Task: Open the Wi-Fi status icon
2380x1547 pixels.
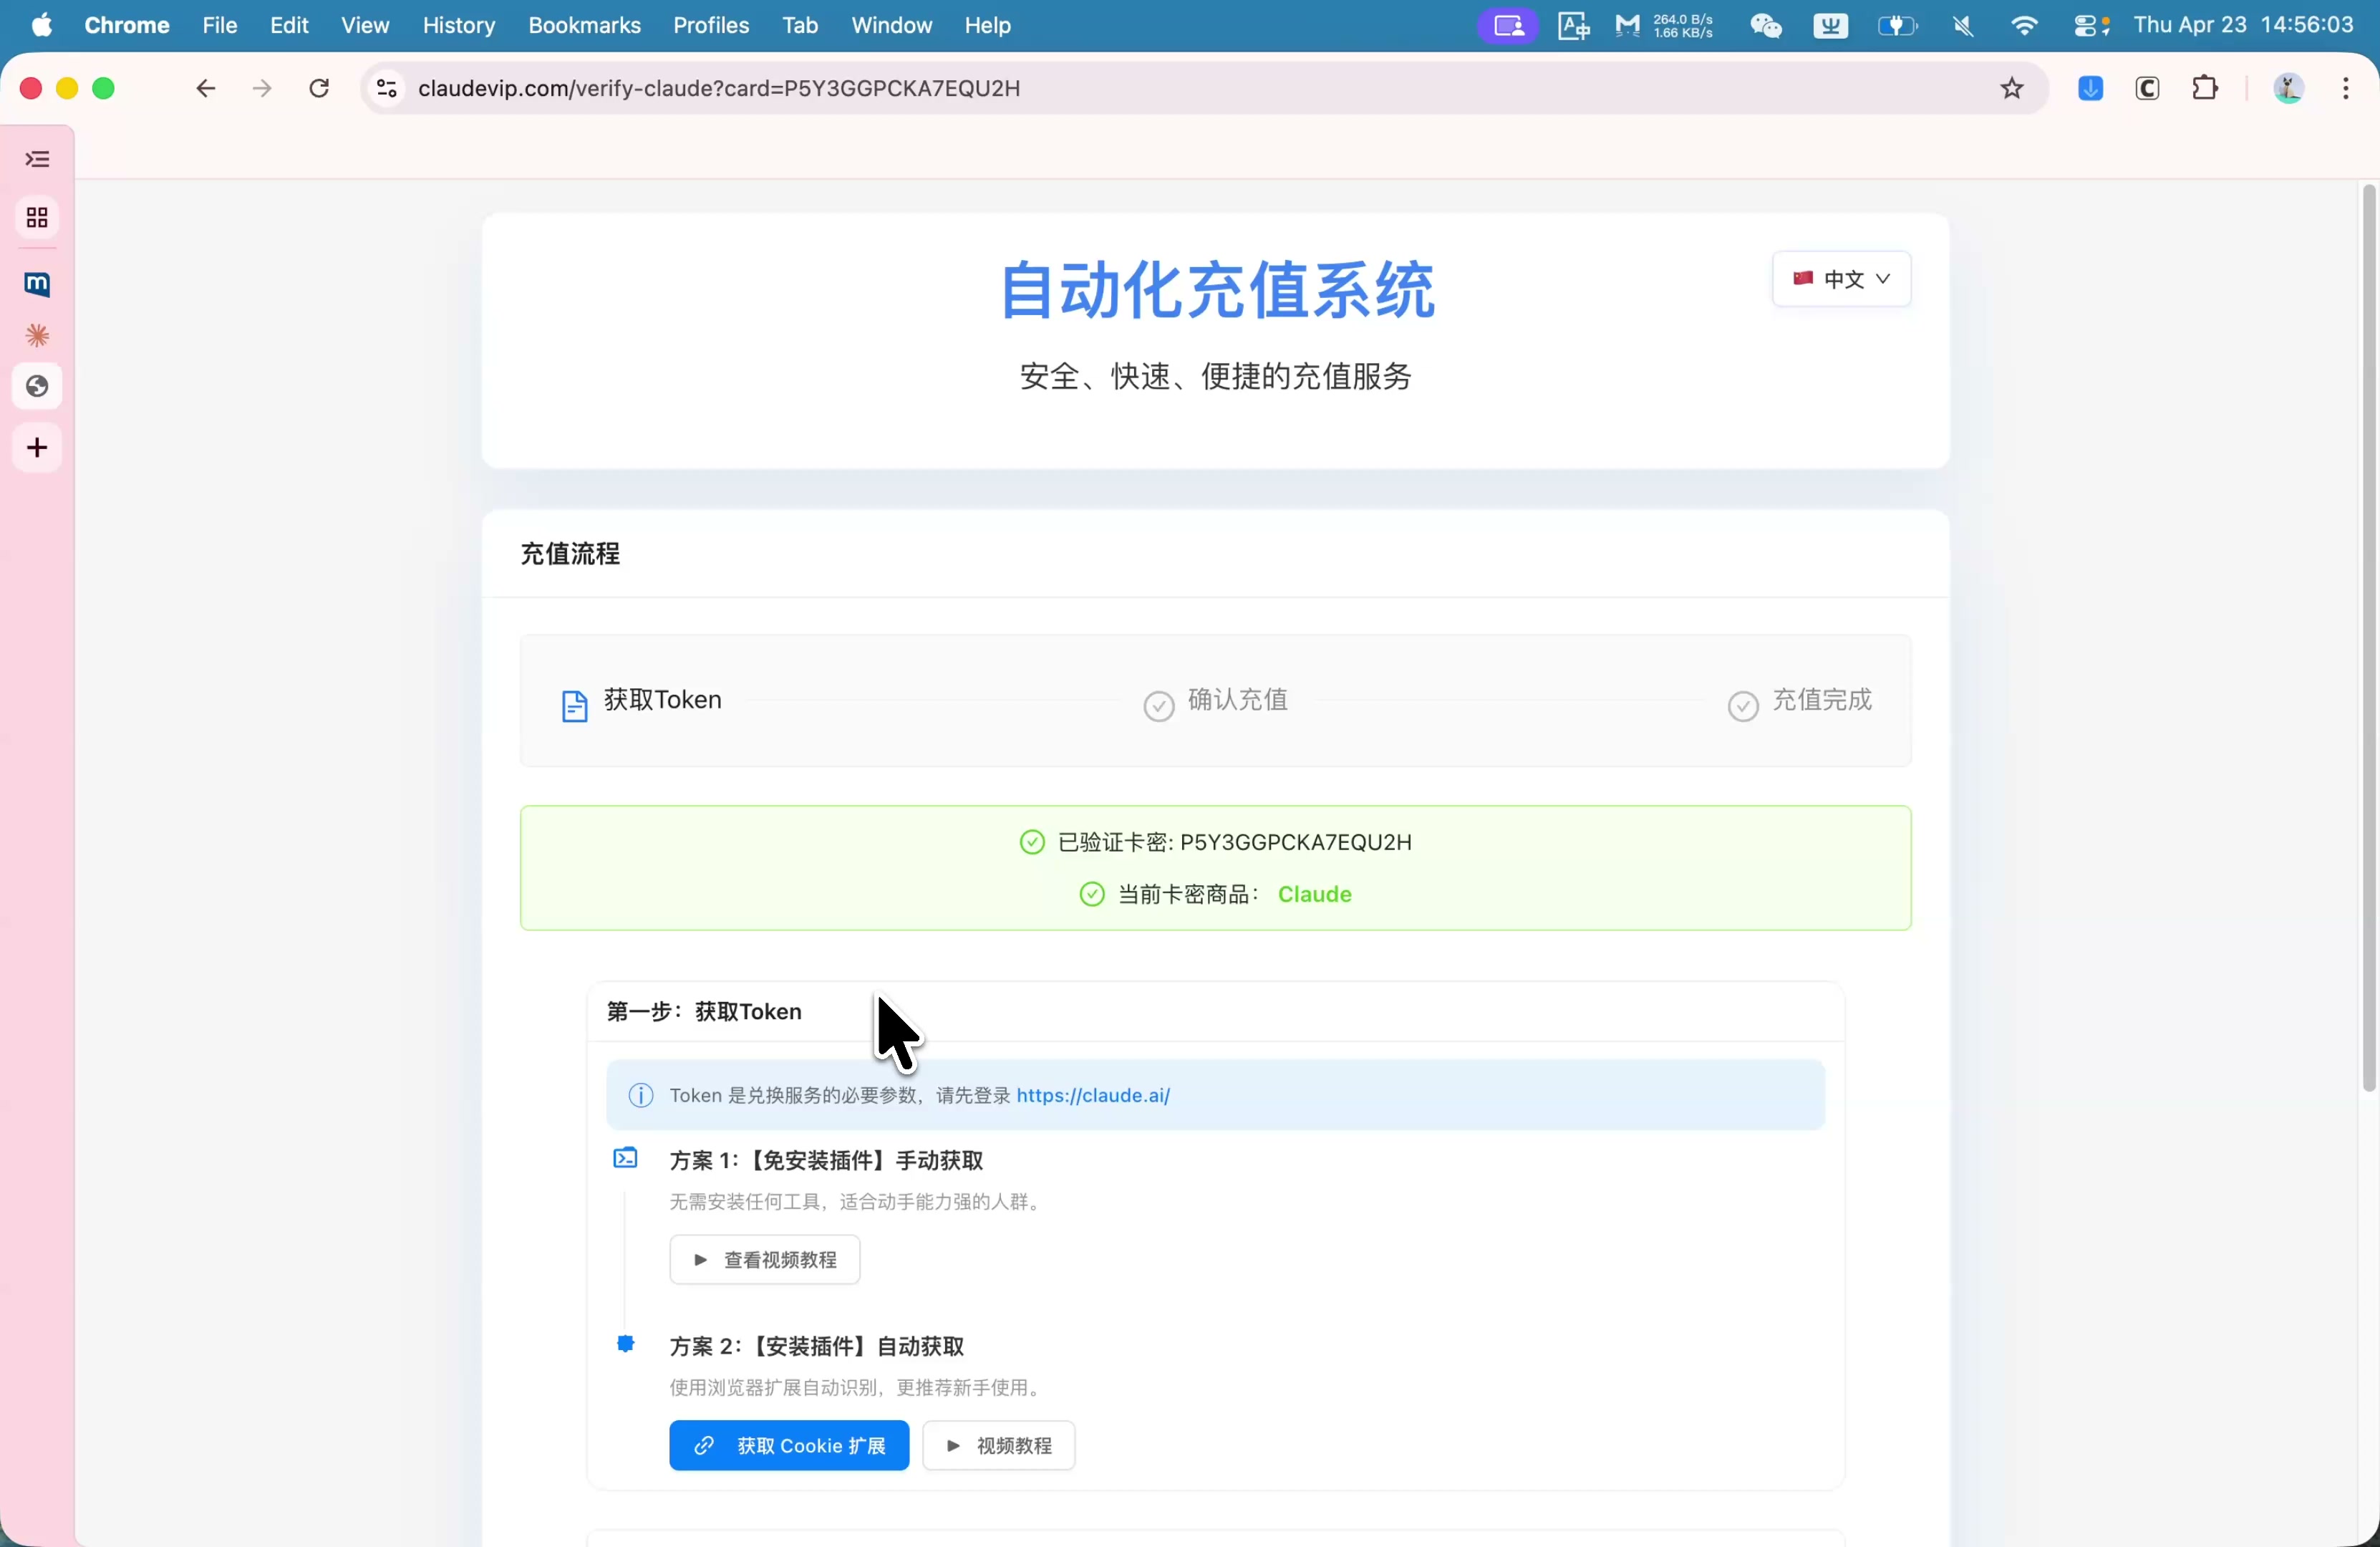Action: [x=2024, y=25]
